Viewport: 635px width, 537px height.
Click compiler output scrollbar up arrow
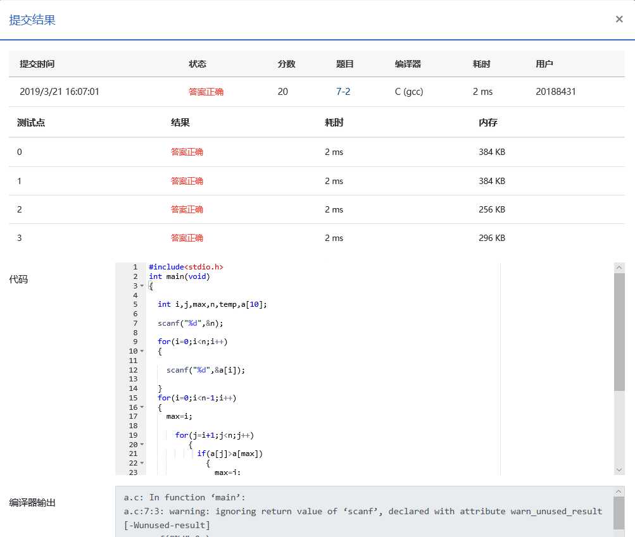click(x=619, y=491)
